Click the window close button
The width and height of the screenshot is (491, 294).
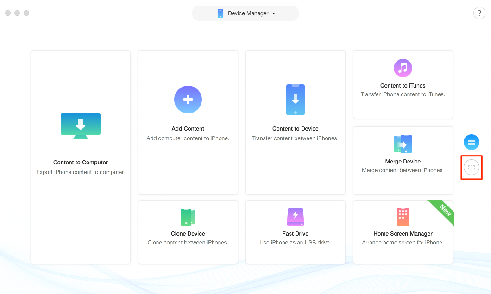click(x=8, y=13)
